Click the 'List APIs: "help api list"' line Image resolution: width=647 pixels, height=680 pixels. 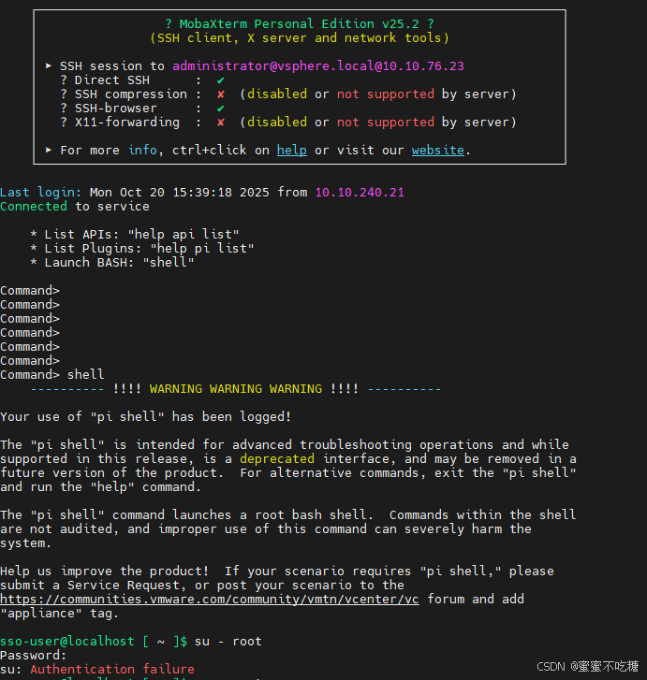tap(135, 235)
